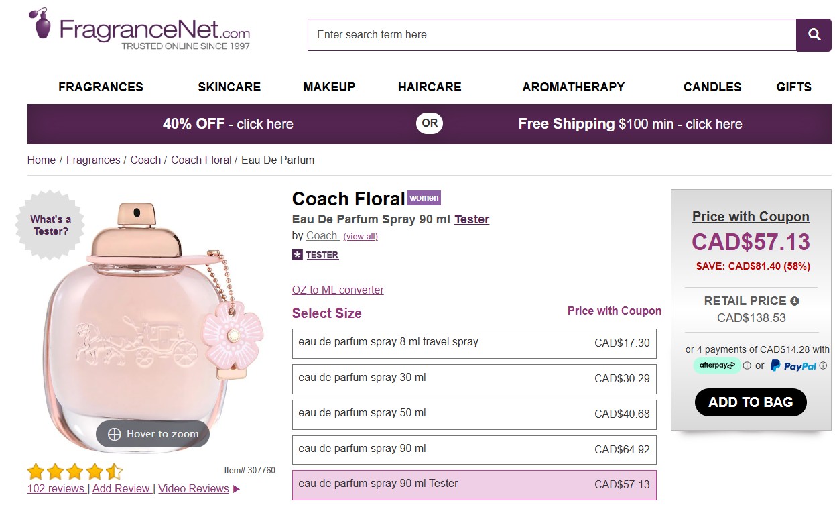The width and height of the screenshot is (835, 507).
Task: Expand Video Reviews with the arrow
Action: coord(236,488)
